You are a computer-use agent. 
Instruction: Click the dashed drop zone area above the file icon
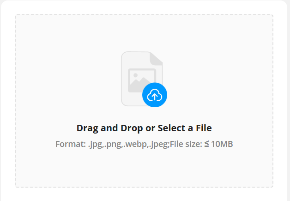click(x=144, y=32)
